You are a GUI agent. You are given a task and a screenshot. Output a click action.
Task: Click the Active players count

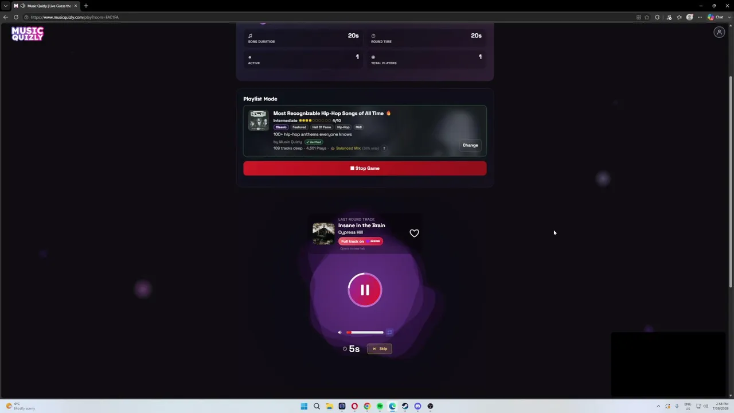357,57
